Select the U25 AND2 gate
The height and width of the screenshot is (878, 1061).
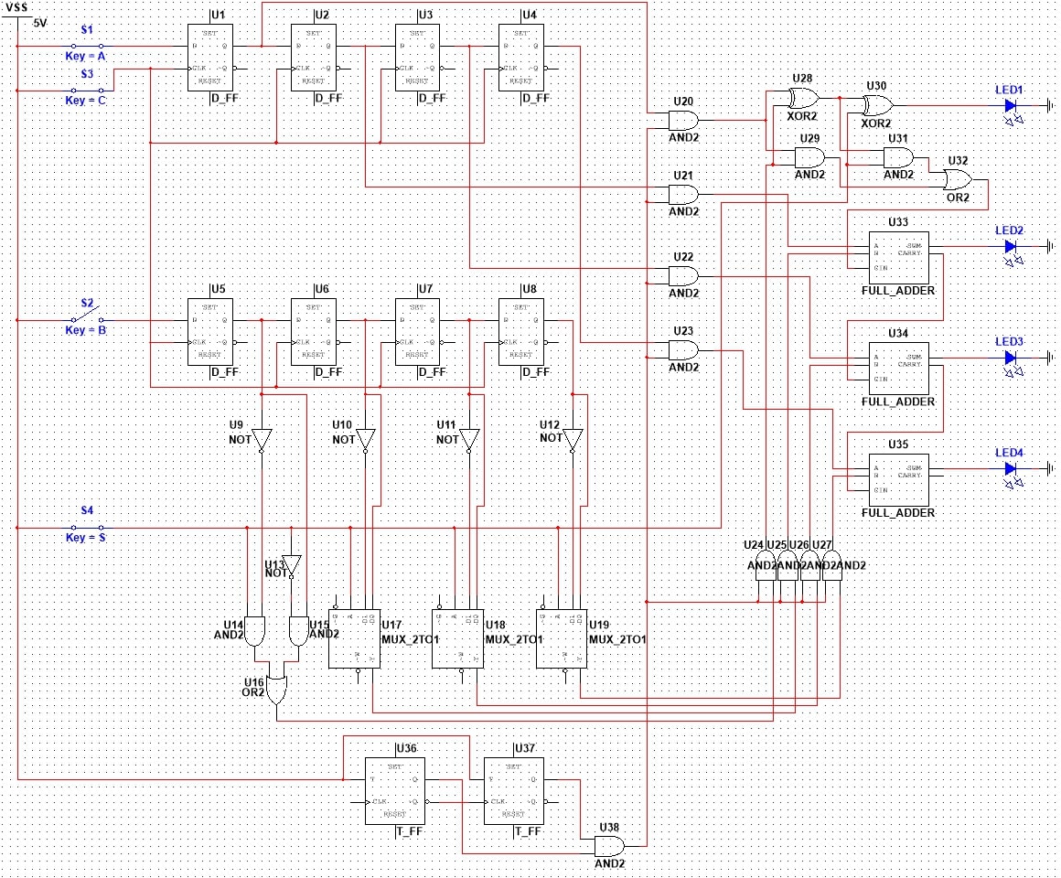[x=788, y=565]
